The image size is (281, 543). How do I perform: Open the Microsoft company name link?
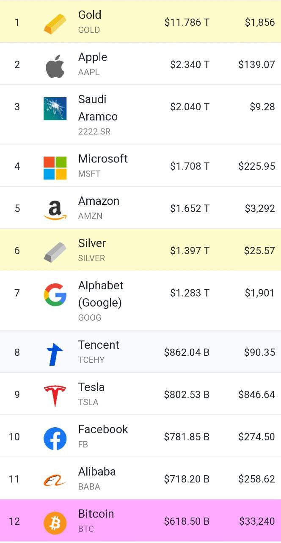(103, 159)
